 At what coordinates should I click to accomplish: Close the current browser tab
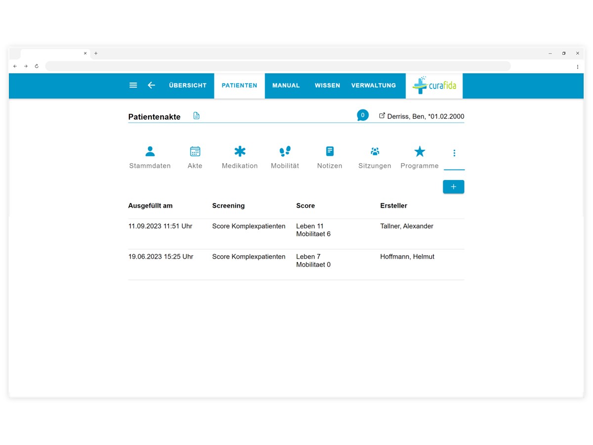point(85,53)
